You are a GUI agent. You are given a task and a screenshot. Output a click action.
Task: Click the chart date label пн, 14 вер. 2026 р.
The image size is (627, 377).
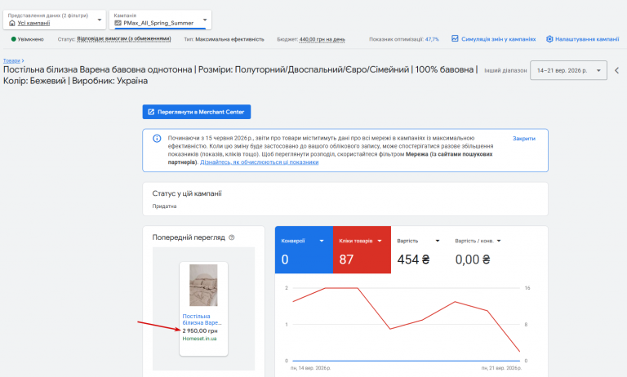311,368
